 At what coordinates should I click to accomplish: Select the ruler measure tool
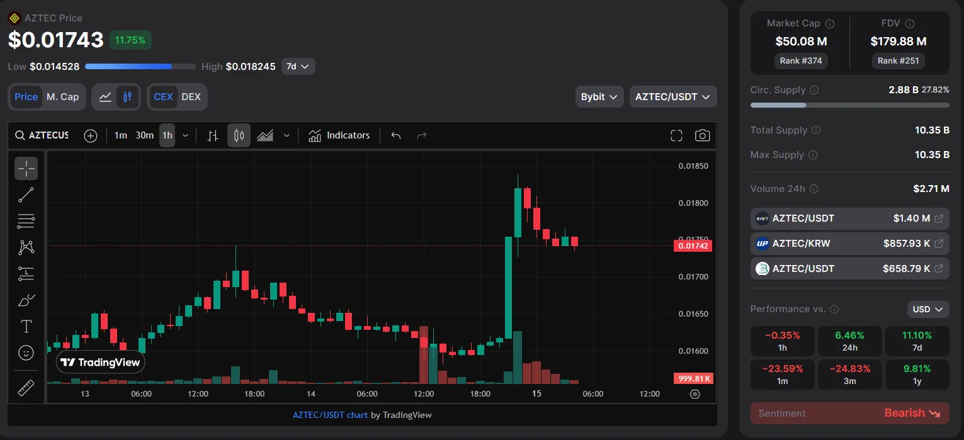pos(26,388)
